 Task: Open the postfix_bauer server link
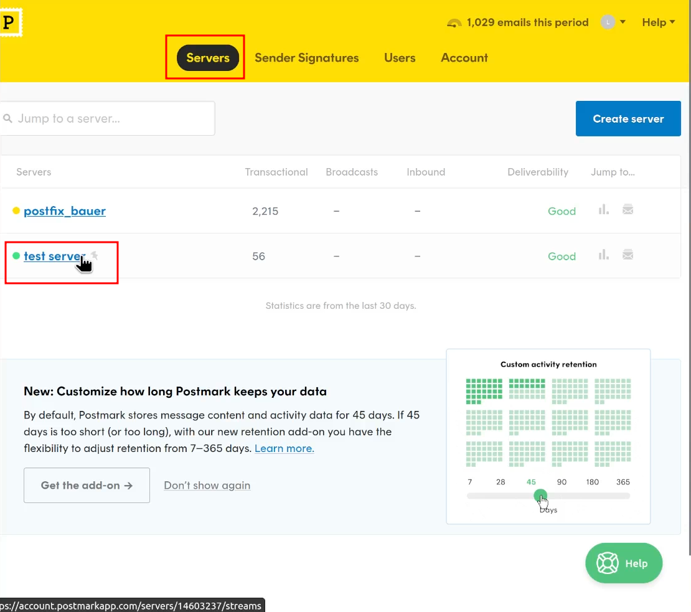[65, 211]
